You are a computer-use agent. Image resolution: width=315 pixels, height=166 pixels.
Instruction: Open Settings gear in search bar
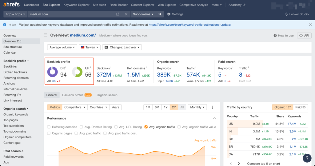point(175,14)
